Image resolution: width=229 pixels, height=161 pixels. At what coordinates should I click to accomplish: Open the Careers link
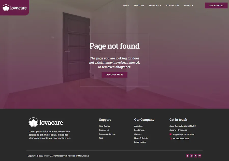pos(138,134)
